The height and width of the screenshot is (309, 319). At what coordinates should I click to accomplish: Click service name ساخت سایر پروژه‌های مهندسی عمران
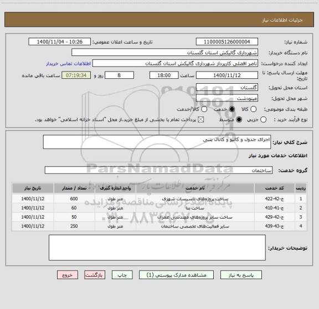[x=195, y=217]
